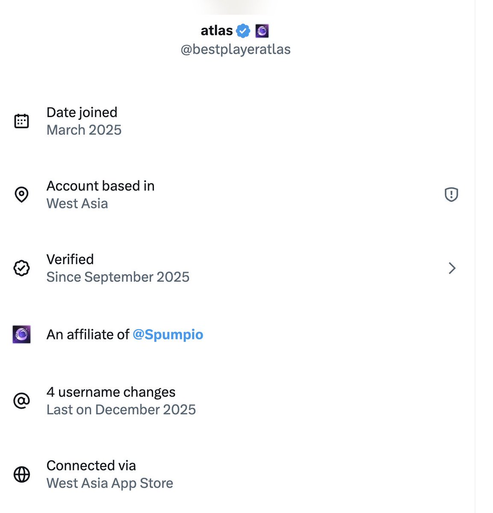Click the 'Date joined' label
493x513 pixels.
82,112
